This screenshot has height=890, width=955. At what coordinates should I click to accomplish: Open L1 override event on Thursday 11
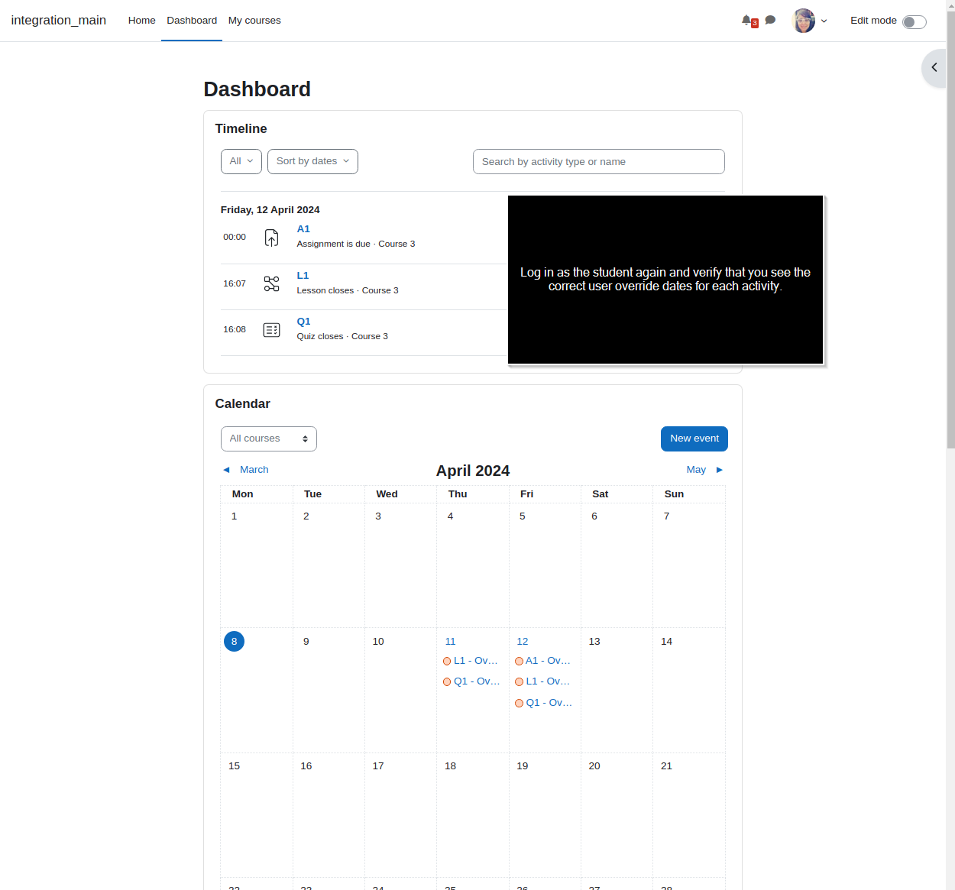click(x=475, y=661)
